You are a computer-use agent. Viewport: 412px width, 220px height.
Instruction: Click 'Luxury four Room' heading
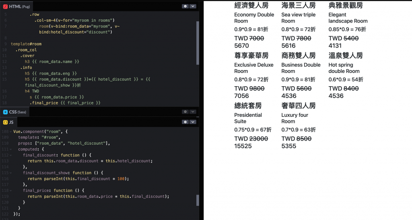(x=295, y=118)
